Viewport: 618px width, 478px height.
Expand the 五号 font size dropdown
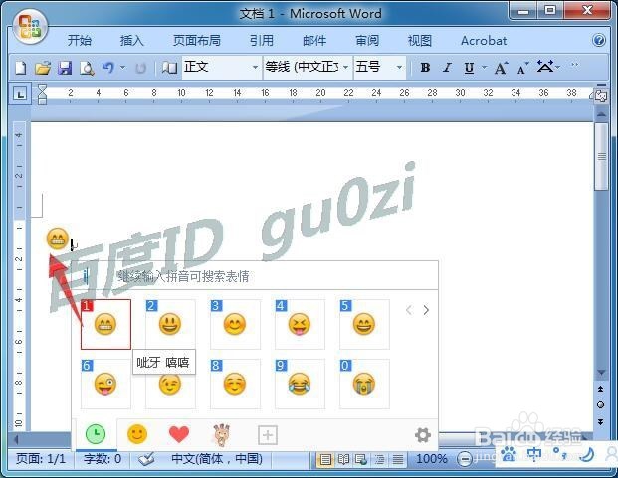point(399,68)
